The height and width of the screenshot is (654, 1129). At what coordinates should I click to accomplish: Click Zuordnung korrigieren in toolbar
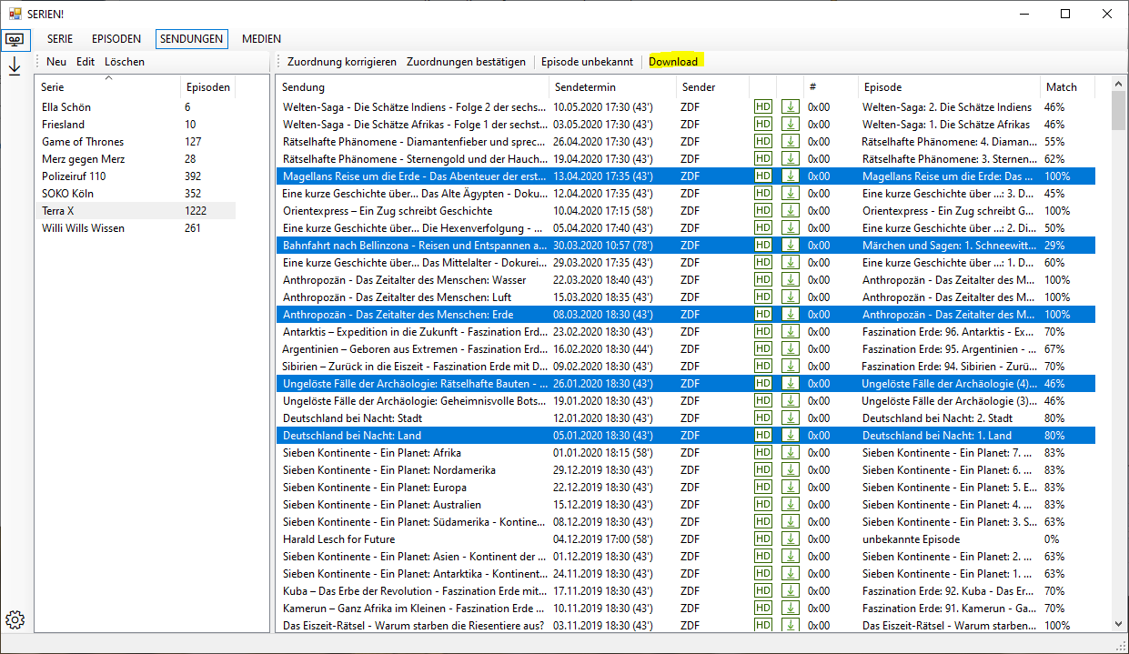pos(341,62)
